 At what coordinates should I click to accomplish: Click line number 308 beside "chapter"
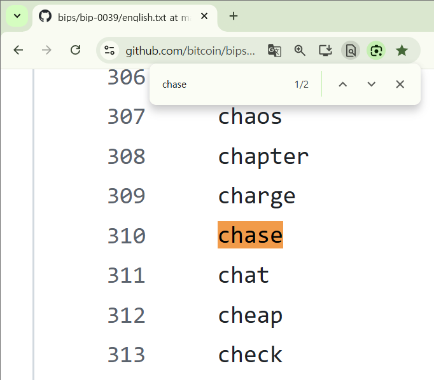tap(126, 156)
